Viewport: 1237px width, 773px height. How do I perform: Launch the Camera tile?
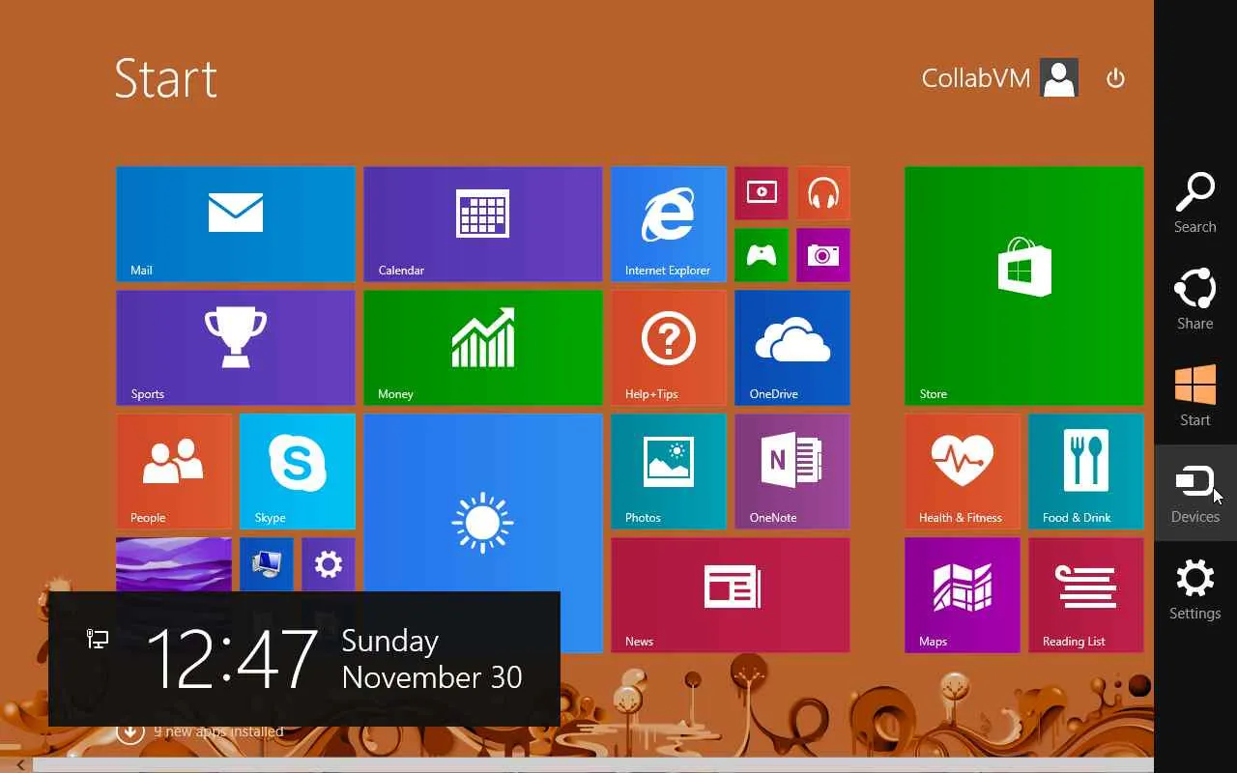(x=823, y=255)
